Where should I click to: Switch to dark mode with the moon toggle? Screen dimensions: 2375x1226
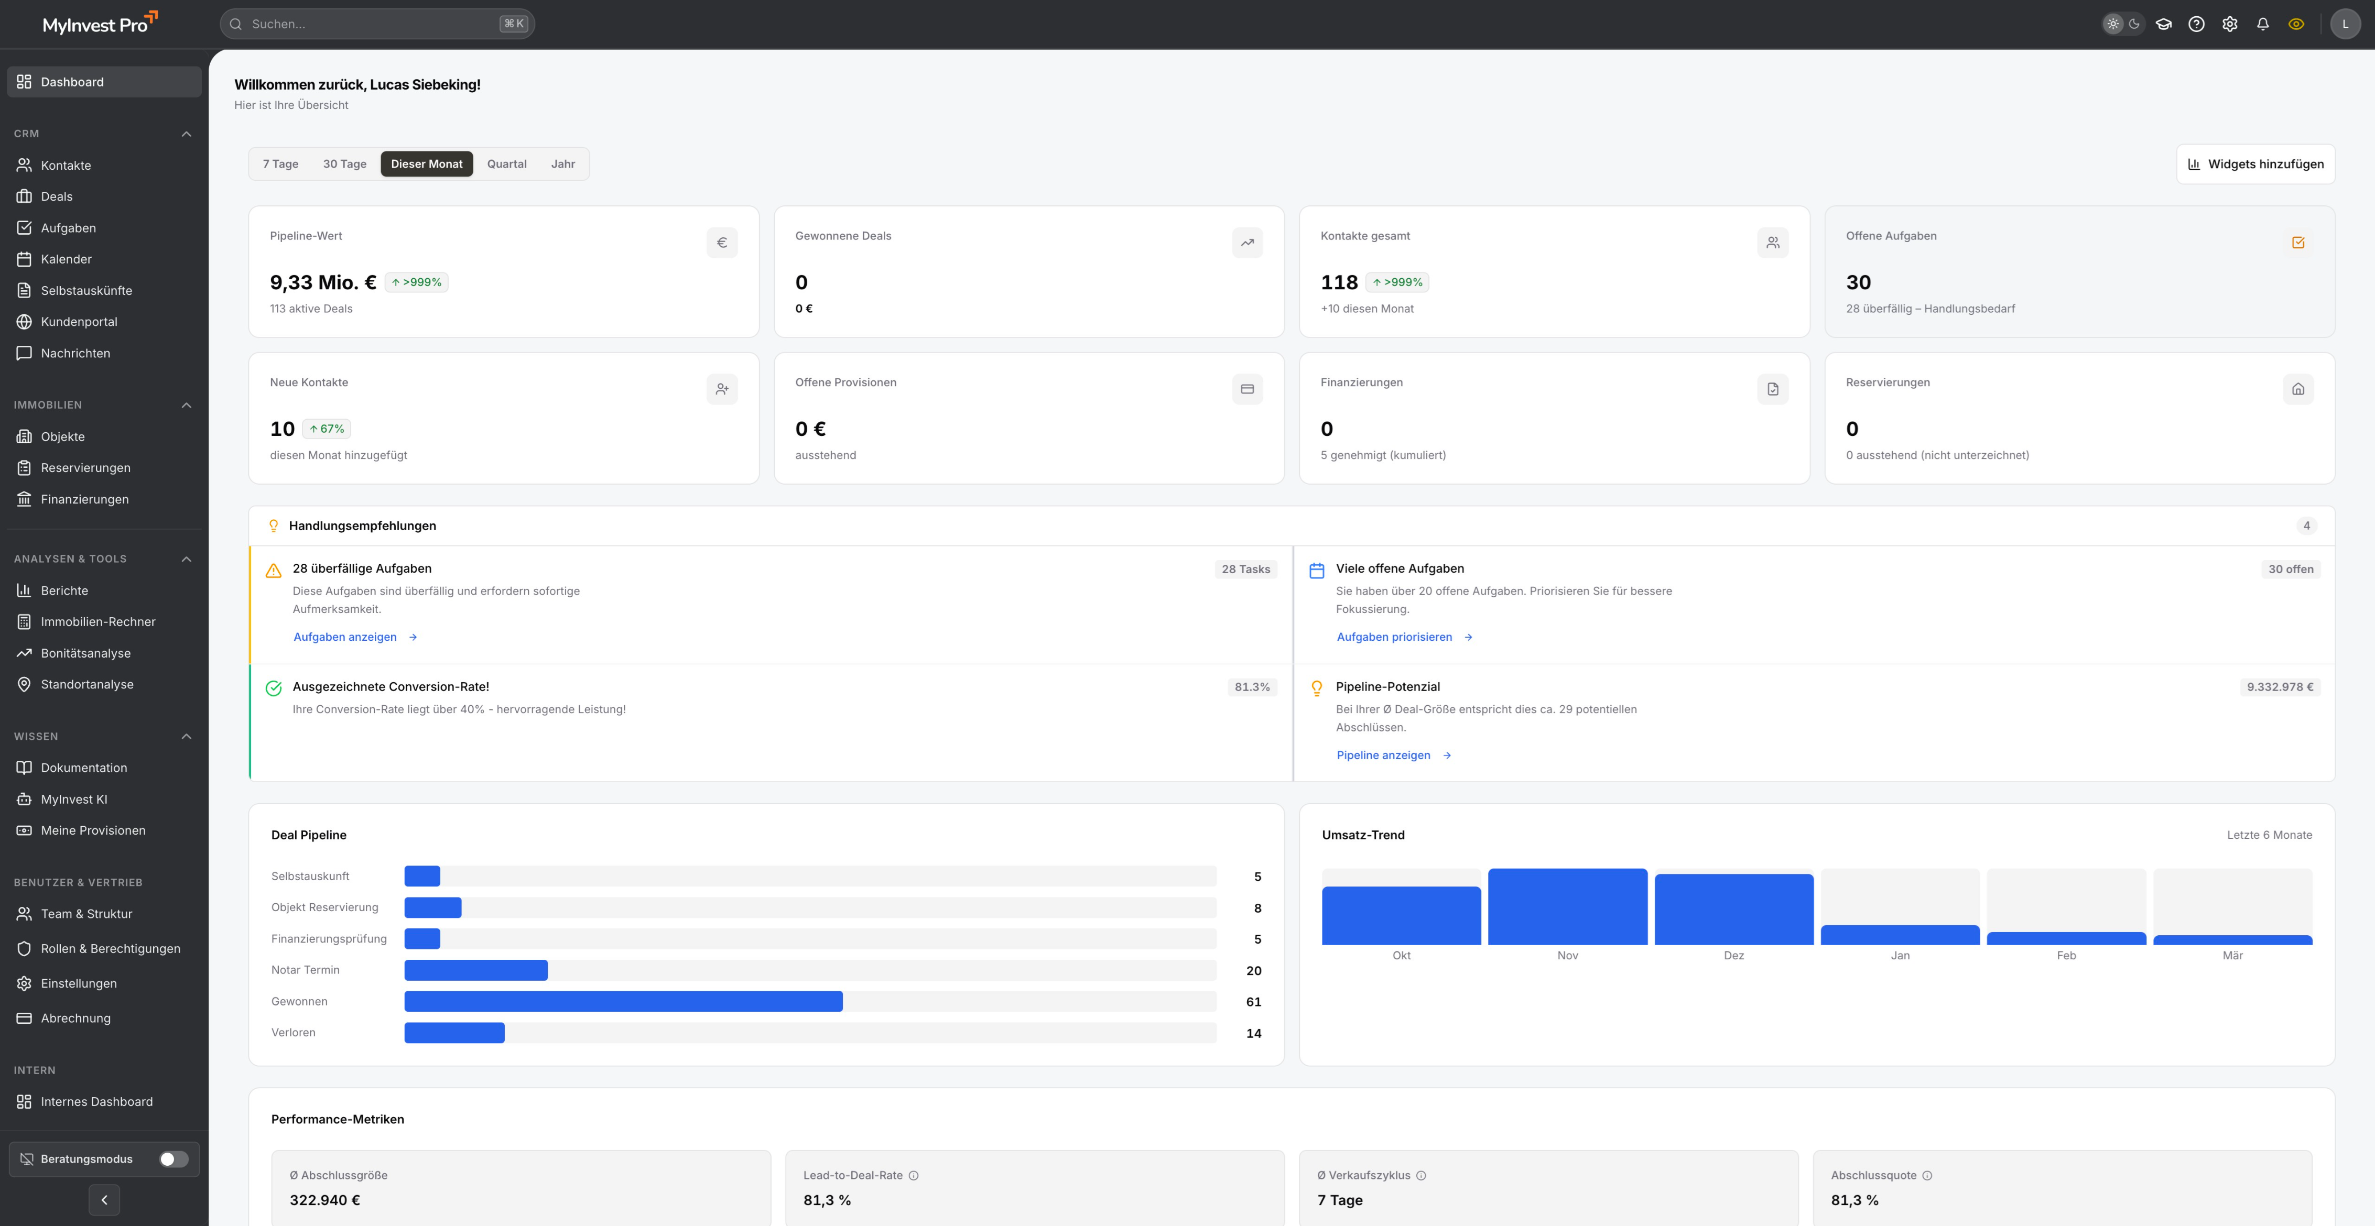coord(2134,23)
